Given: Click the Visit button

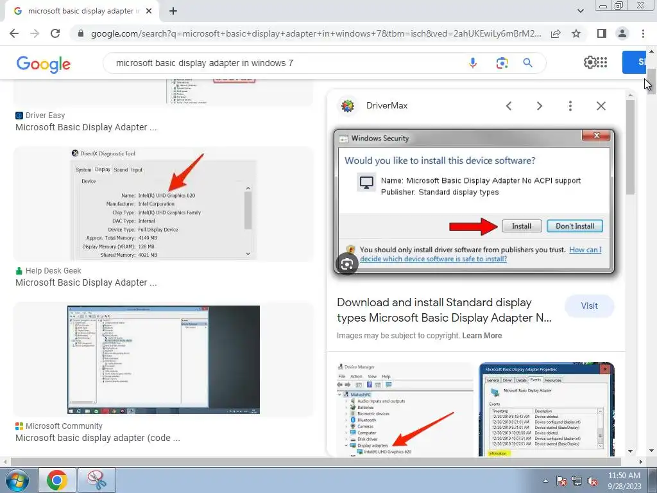Looking at the screenshot, I should pyautogui.click(x=589, y=306).
